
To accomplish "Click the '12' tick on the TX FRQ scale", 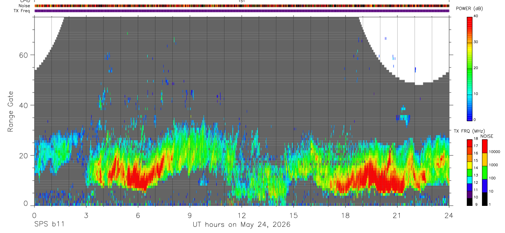I will click(x=475, y=182).
